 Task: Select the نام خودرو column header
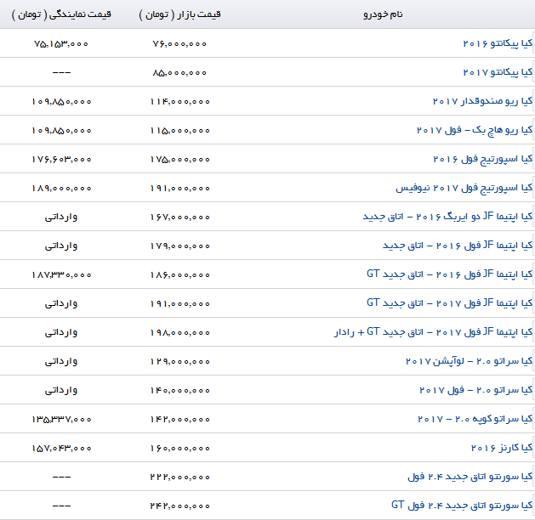point(383,14)
